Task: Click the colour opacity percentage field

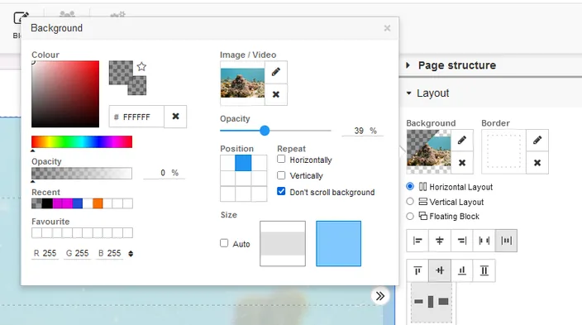Action: click(164, 173)
